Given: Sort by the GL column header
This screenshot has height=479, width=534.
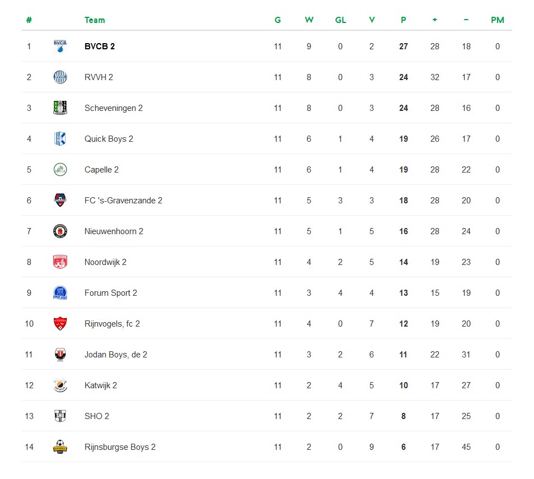Looking at the screenshot, I should [x=340, y=20].
